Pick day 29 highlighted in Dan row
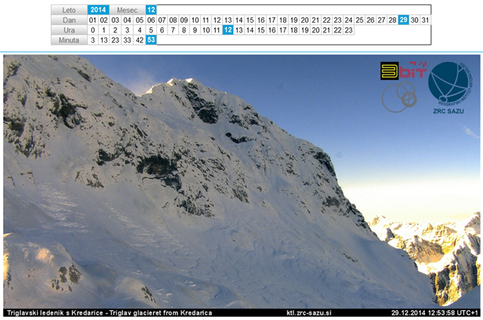Screen dimensions: 483x320 (x=404, y=20)
